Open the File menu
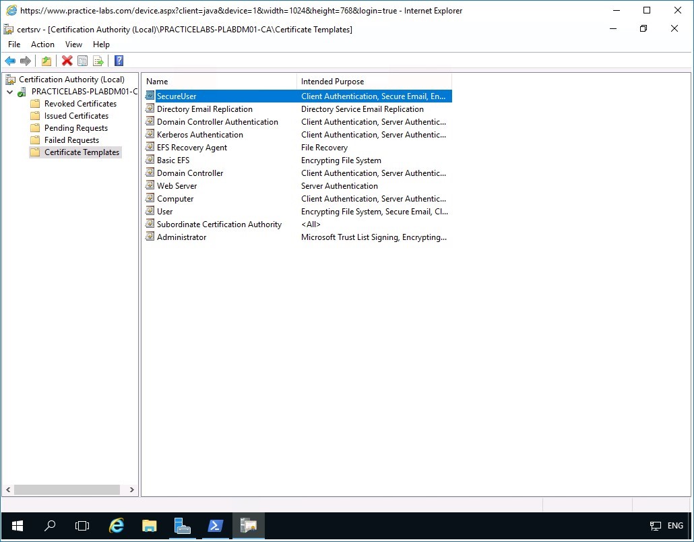The image size is (694, 542). (14, 44)
